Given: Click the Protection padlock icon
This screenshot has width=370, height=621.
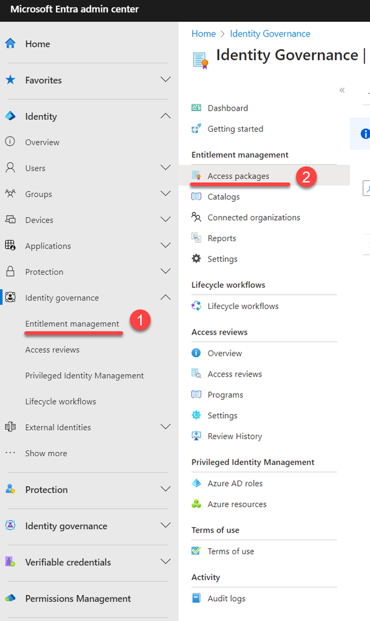Looking at the screenshot, I should [x=11, y=271].
